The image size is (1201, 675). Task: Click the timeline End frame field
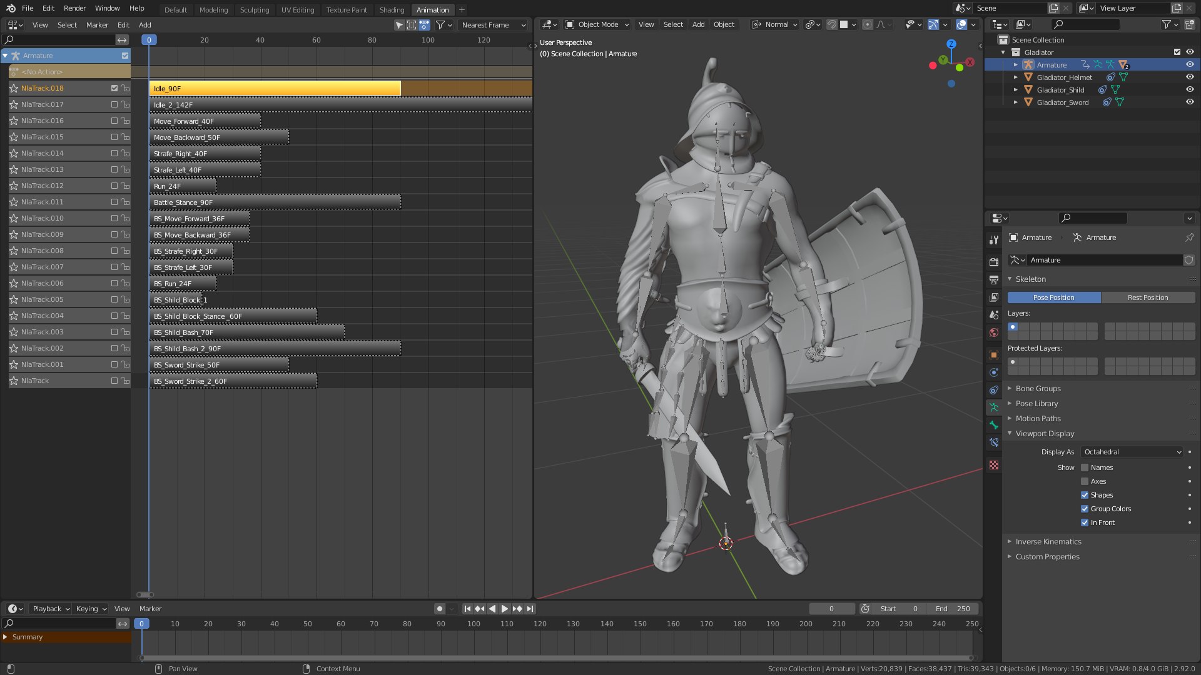953,609
